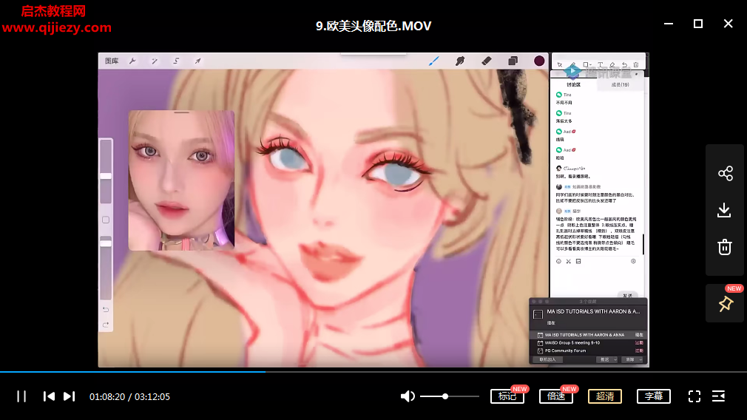Open rectangle shape tool dropdown
Viewport: 747px width, 420px height.
pos(587,65)
